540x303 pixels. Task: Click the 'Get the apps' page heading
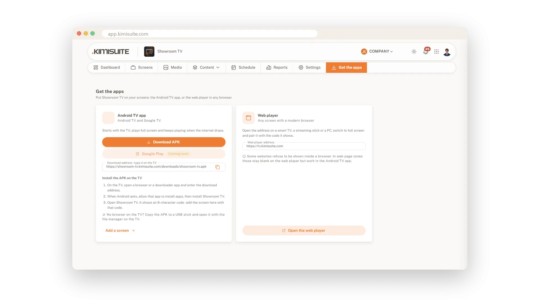(x=110, y=91)
